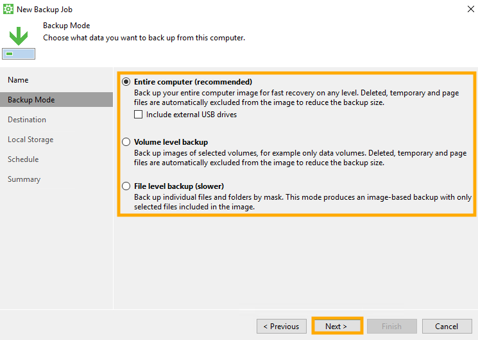Cancel the backup job wizard
This screenshot has height=340, width=478.
447,326
